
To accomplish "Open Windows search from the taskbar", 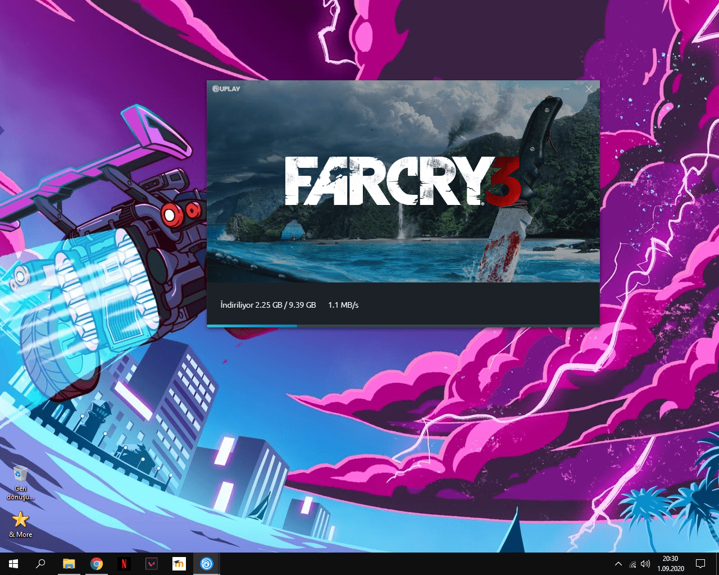I will tap(40, 564).
